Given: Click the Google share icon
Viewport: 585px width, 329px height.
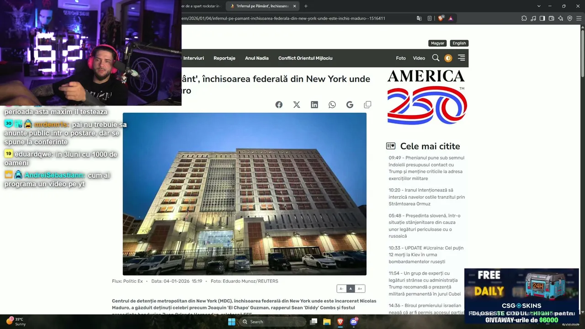Looking at the screenshot, I should tap(350, 105).
